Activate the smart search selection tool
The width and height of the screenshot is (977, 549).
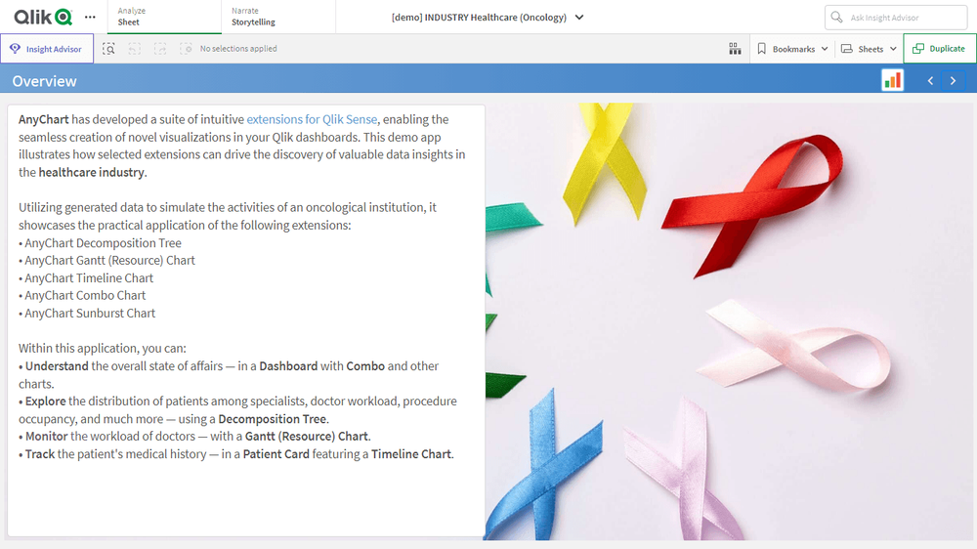108,49
